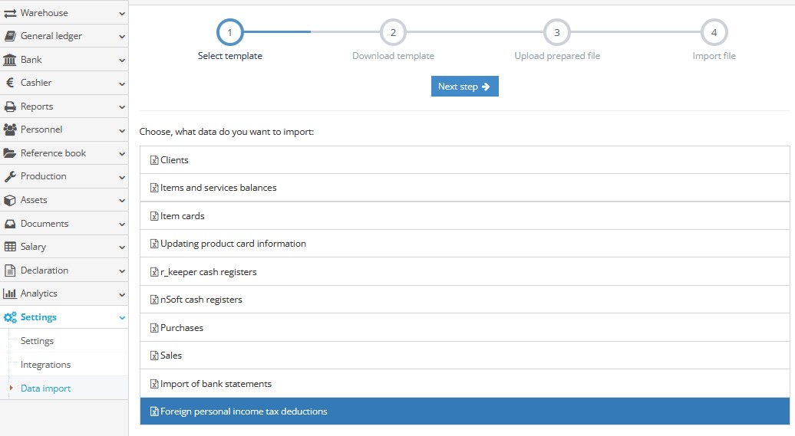Collapse the Settings section chevron

pyautogui.click(x=122, y=317)
